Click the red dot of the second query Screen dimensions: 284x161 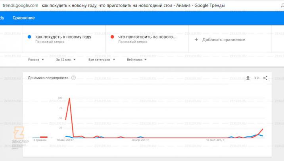click(x=112, y=37)
